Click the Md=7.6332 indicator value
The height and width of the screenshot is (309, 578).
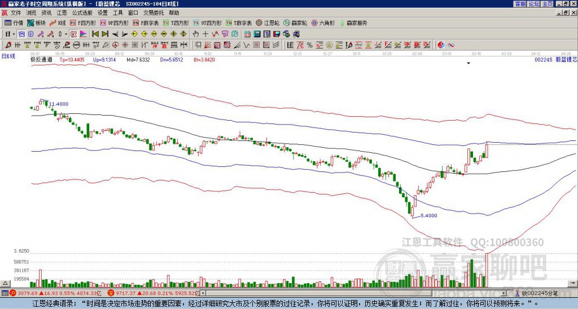[138, 60]
